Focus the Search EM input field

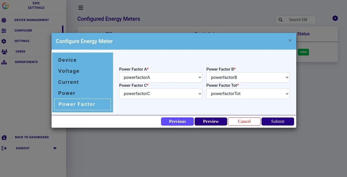[296, 20]
